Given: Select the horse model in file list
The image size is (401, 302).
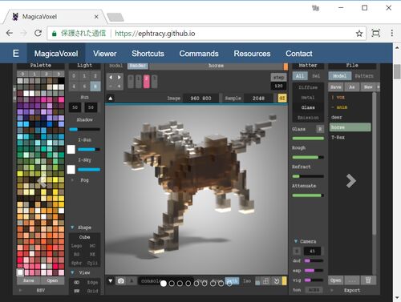Looking at the screenshot, I should [350, 127].
